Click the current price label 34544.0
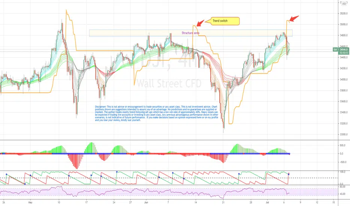The image size is (350, 206). (344, 49)
